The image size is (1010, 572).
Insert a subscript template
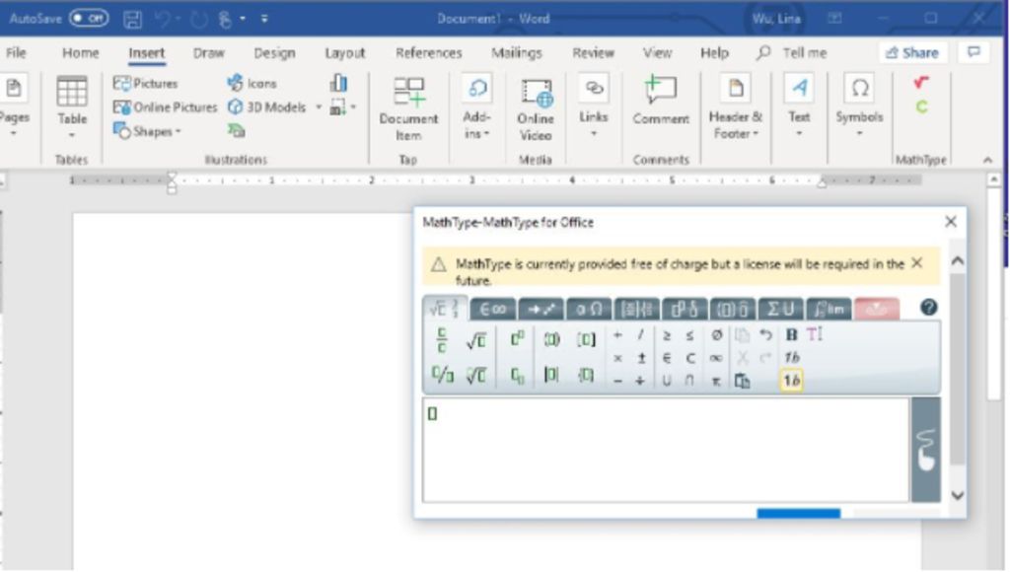(517, 375)
